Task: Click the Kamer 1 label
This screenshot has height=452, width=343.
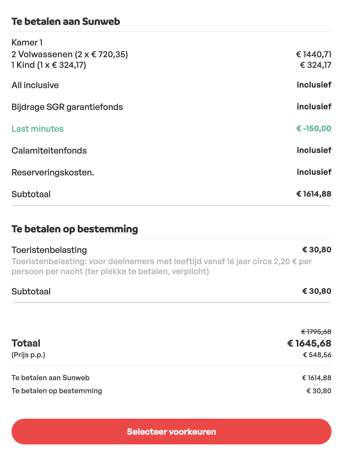Action: coord(27,42)
